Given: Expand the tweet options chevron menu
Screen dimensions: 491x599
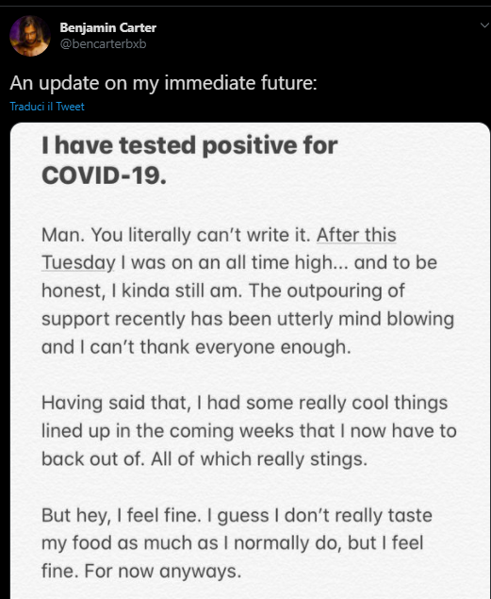Looking at the screenshot, I should click(484, 25).
